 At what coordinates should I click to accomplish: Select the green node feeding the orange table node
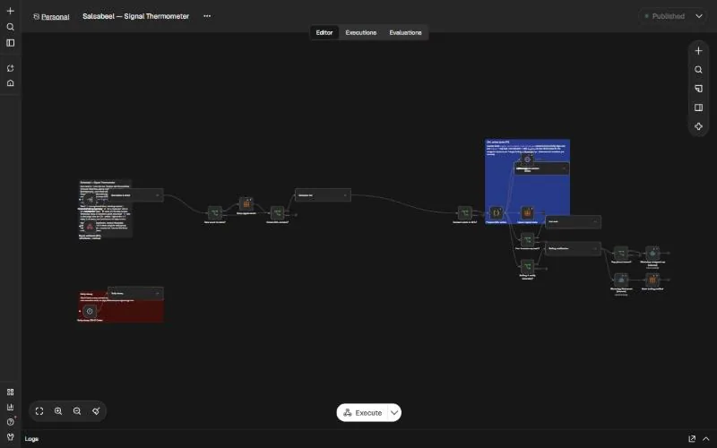point(215,213)
